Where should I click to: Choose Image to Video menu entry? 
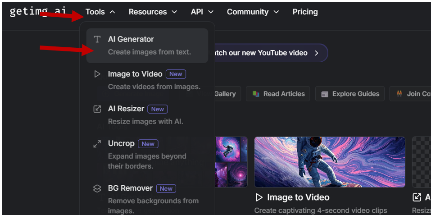point(147,80)
